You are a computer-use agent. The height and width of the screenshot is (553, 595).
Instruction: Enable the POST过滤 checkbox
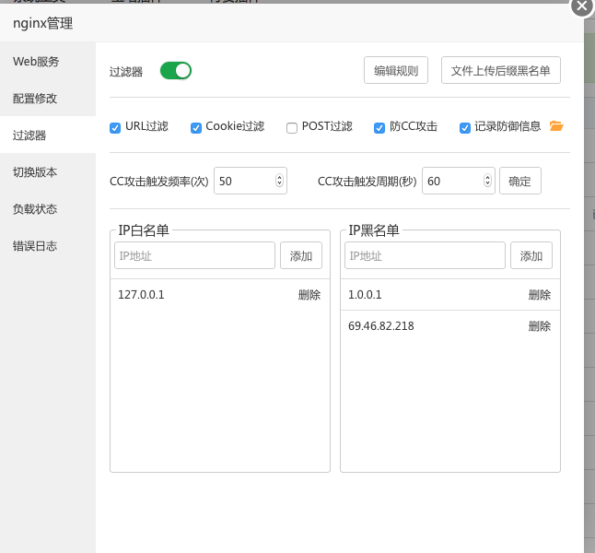[292, 128]
